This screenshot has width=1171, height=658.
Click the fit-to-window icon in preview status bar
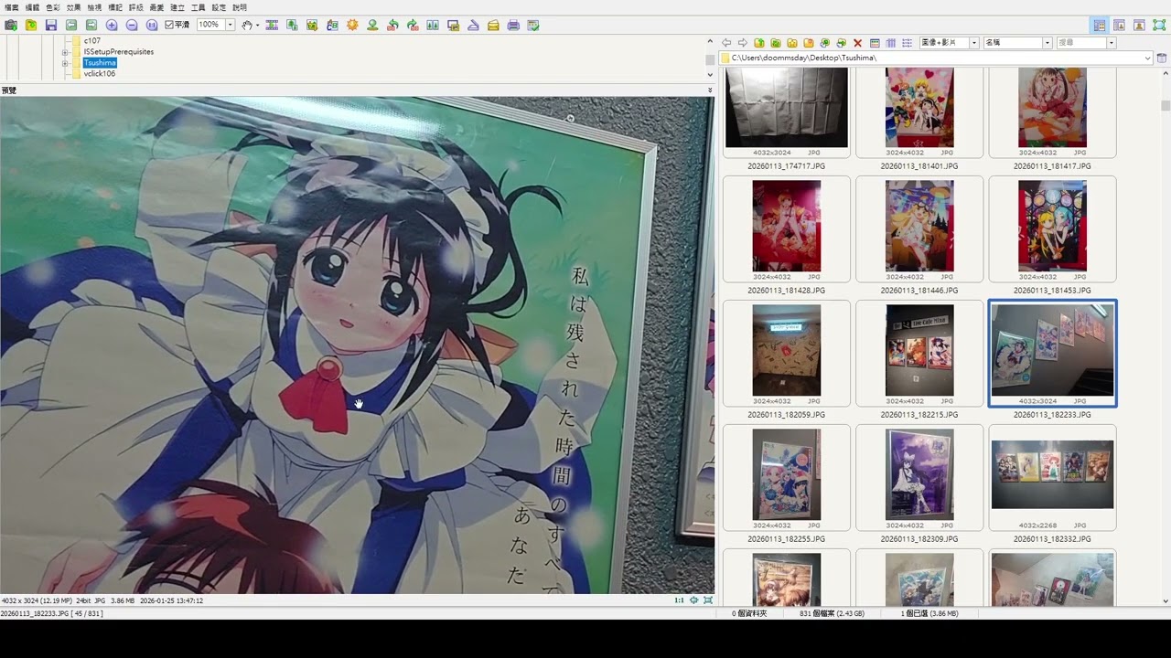tap(693, 600)
